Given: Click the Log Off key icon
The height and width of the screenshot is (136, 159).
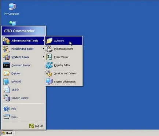Looking at the screenshot, I should [32, 126].
